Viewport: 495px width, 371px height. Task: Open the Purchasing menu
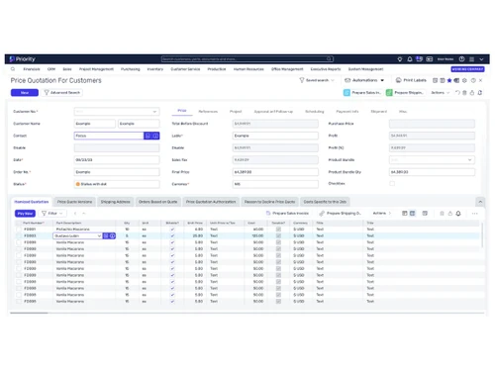click(x=131, y=69)
